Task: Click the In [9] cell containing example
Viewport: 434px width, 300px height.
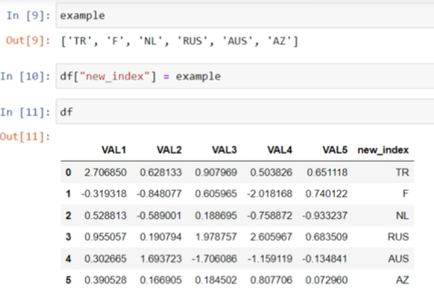Action: point(243,15)
